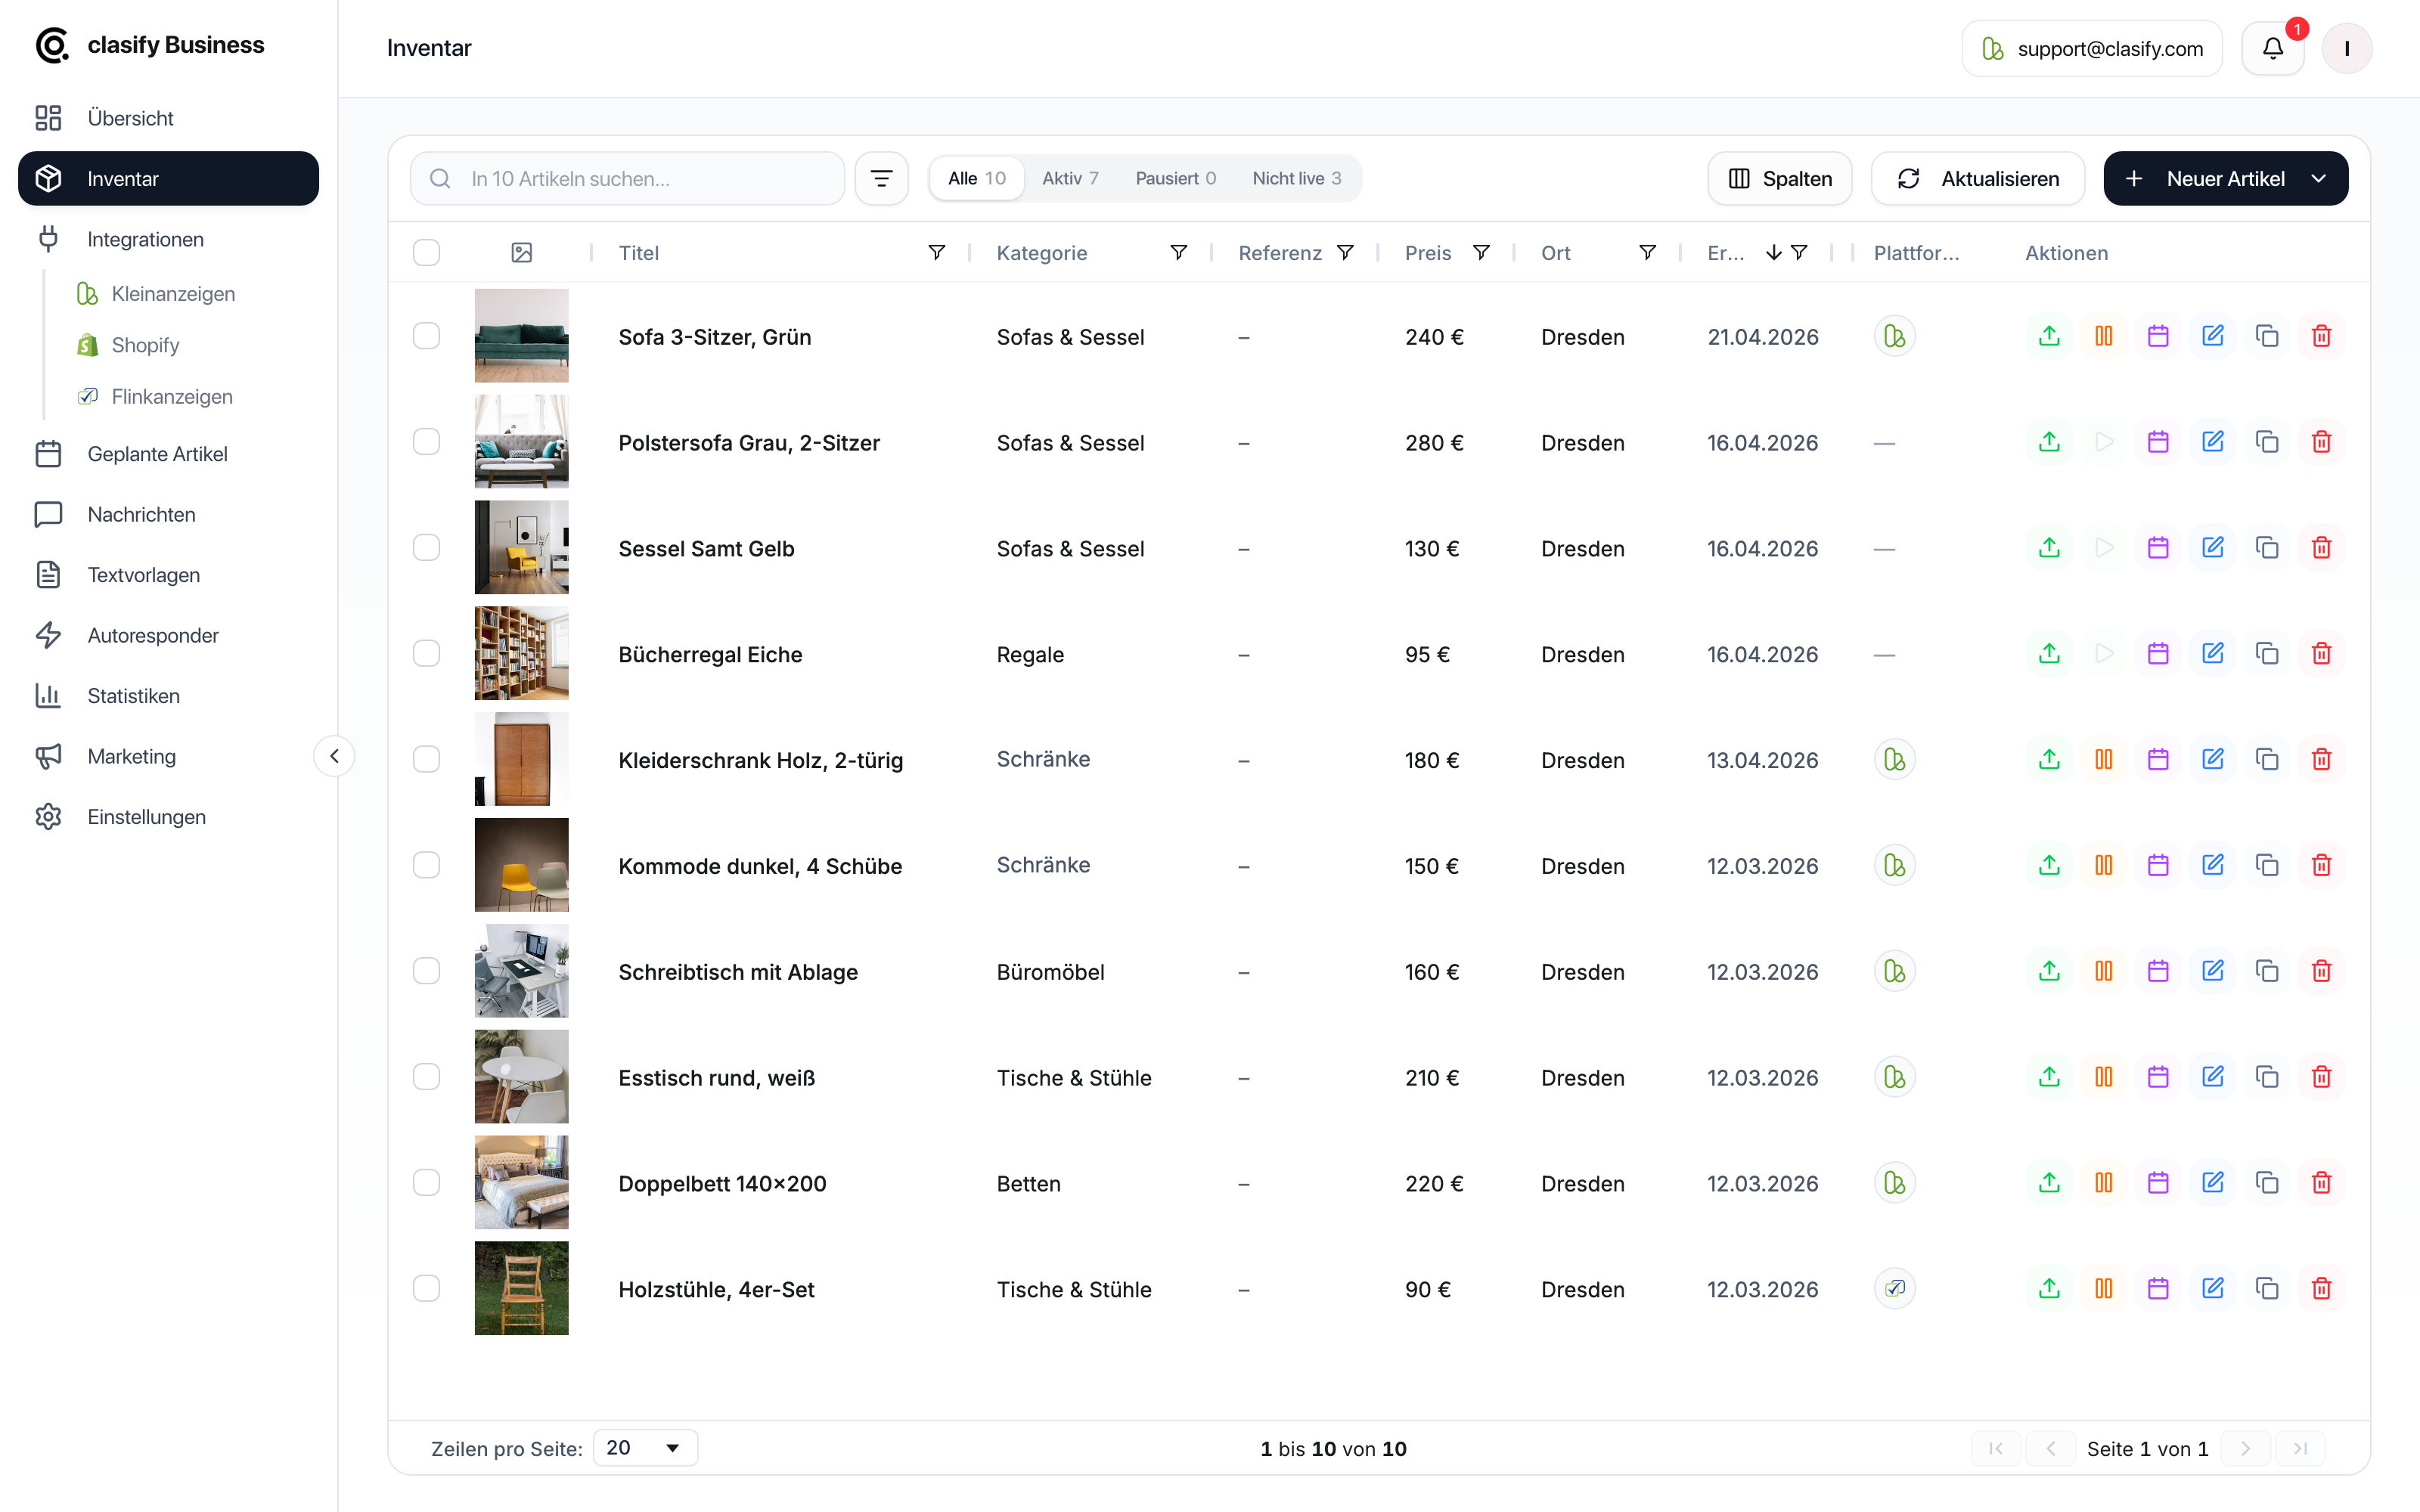Viewport: 2420px width, 1512px height.
Task: Select the Polstersofa Grau row checkbox
Action: click(x=427, y=442)
